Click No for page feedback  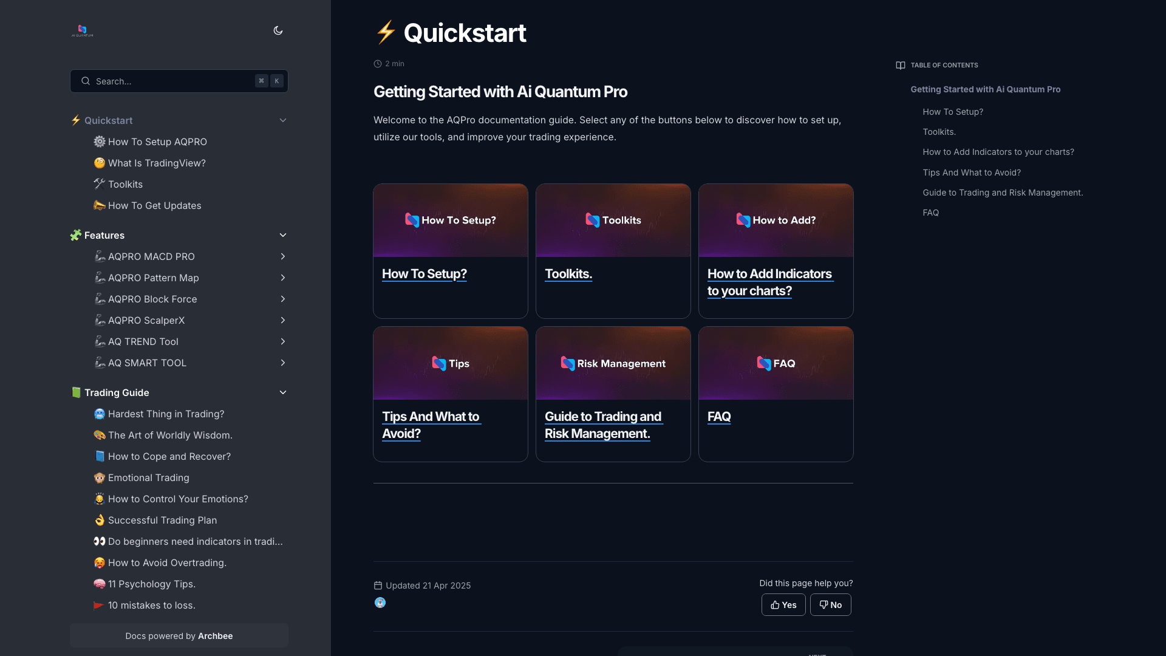click(x=830, y=604)
